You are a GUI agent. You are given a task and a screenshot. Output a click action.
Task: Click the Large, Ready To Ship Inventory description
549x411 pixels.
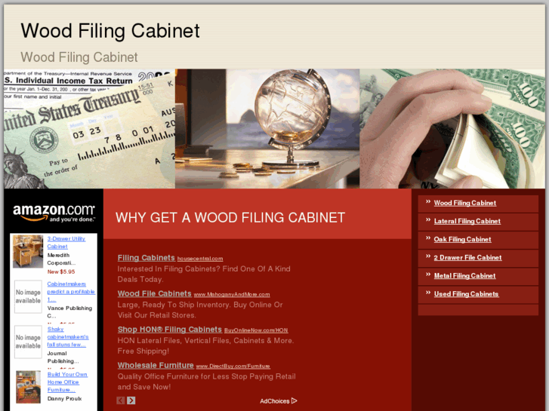click(200, 310)
